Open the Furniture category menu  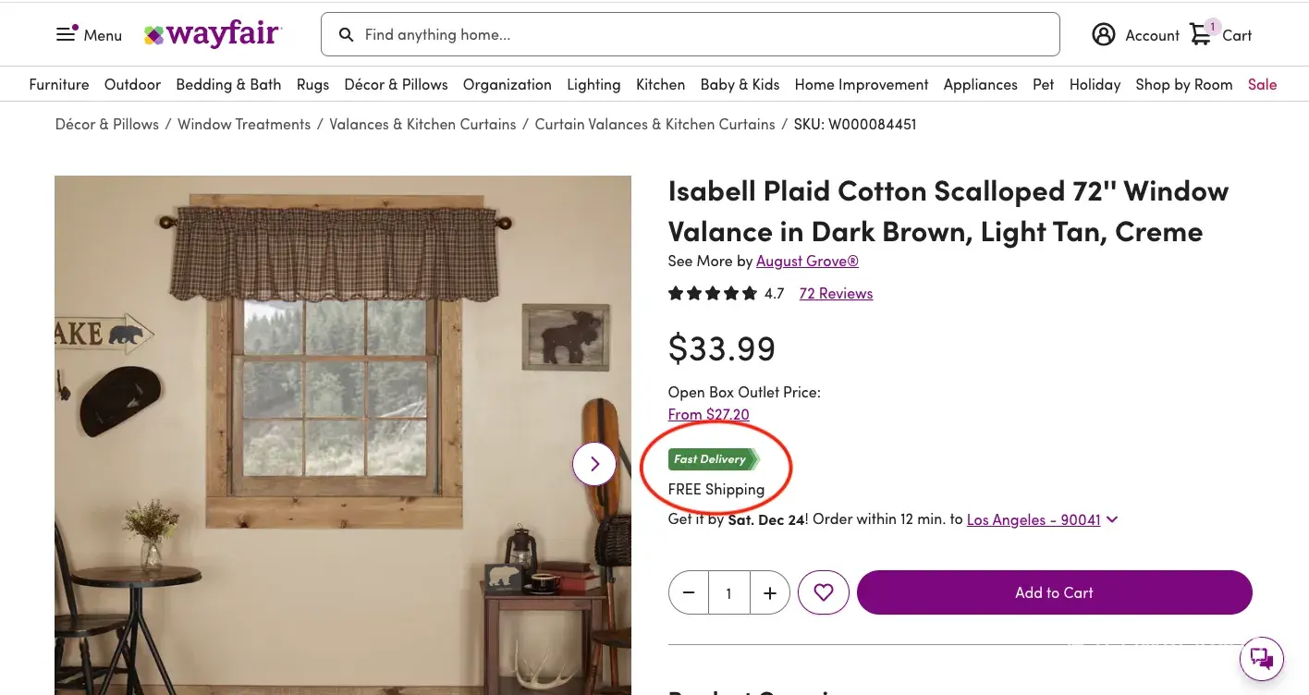tap(59, 84)
